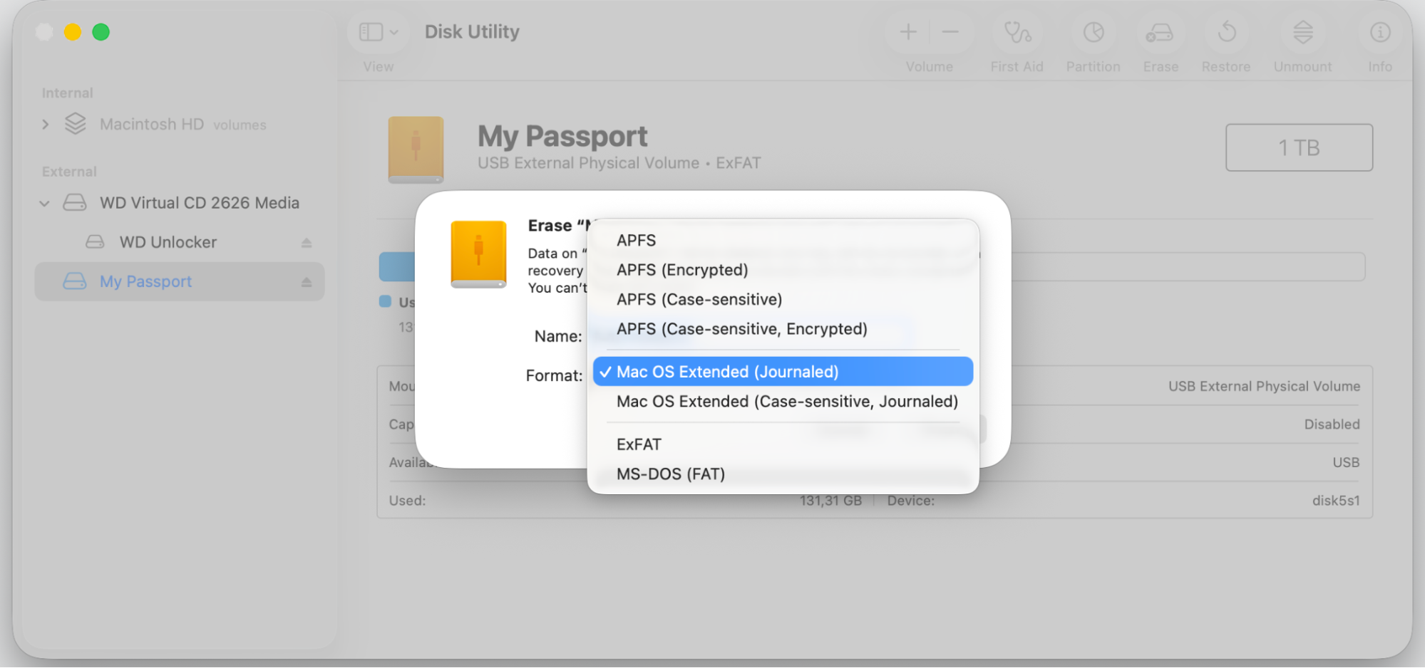This screenshot has height=668, width=1425.
Task: Choose APFS (Case-sensitive) format
Action: click(x=783, y=300)
